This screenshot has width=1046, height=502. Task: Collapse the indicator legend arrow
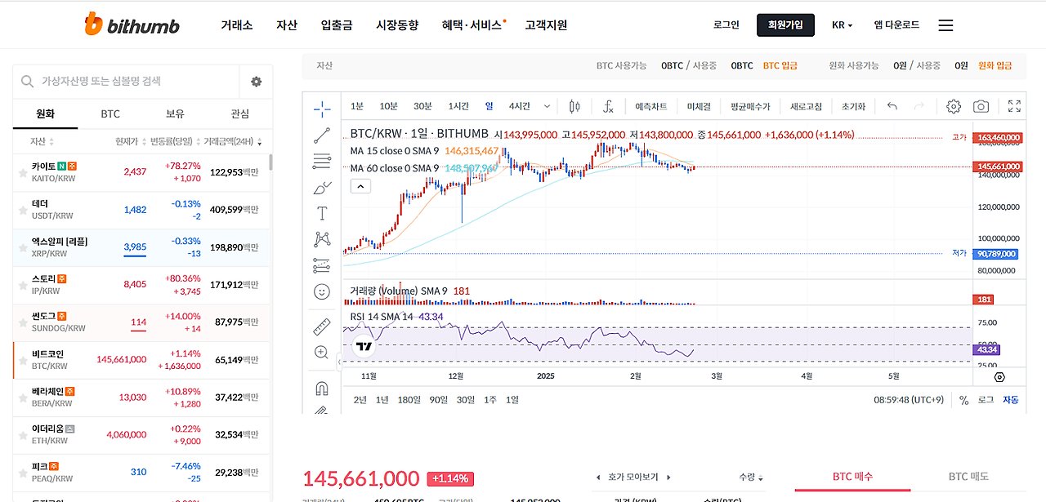(x=360, y=186)
